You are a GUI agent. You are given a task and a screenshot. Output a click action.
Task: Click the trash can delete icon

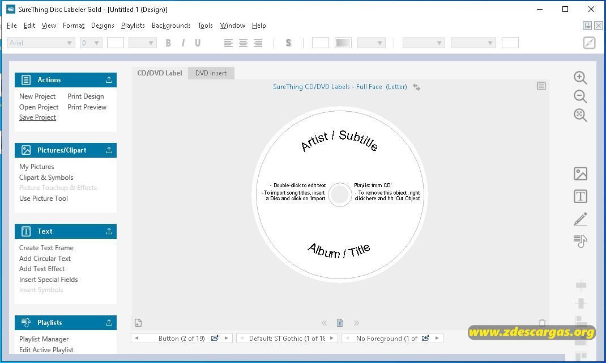coord(542,323)
